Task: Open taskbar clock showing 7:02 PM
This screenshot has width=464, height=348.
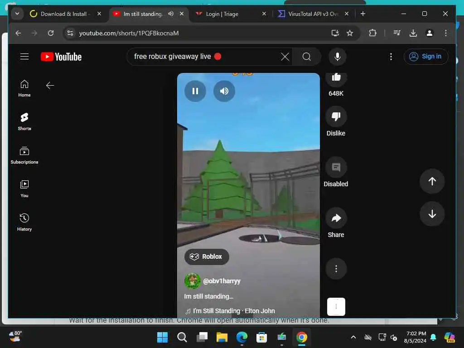Action: click(415, 337)
